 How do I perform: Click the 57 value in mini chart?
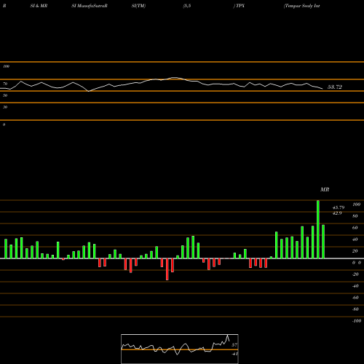point(234,345)
